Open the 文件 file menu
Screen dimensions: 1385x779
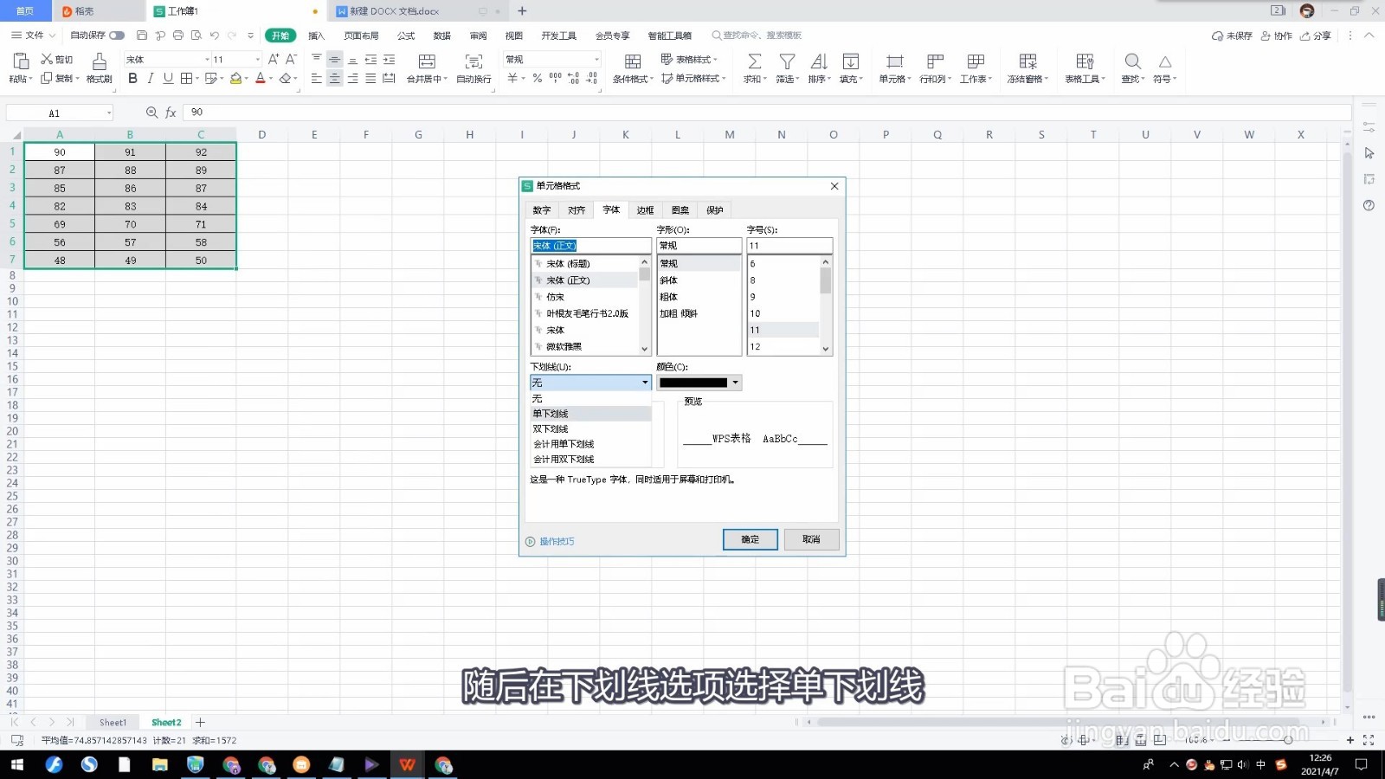coord(33,35)
